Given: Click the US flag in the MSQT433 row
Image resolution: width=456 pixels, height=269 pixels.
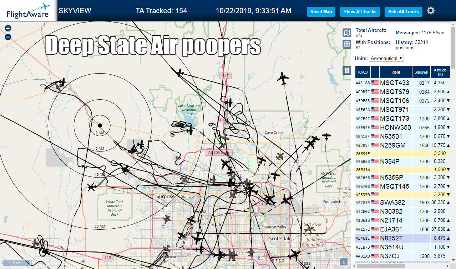Looking at the screenshot, I should [x=375, y=83].
